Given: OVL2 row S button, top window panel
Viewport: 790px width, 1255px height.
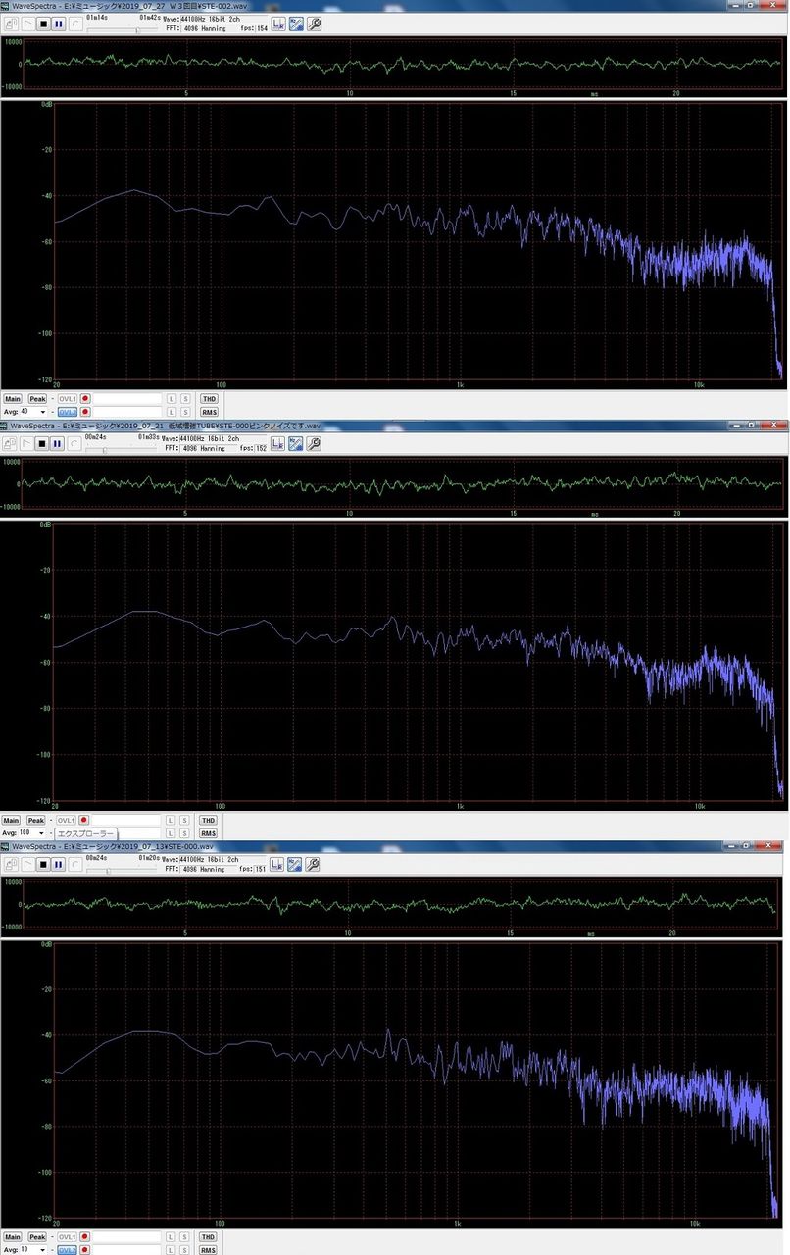Looking at the screenshot, I should 185,412.
